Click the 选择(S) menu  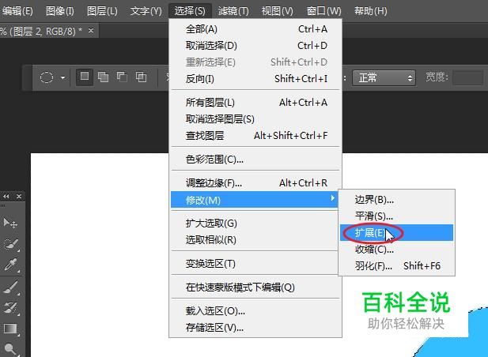[x=190, y=11]
